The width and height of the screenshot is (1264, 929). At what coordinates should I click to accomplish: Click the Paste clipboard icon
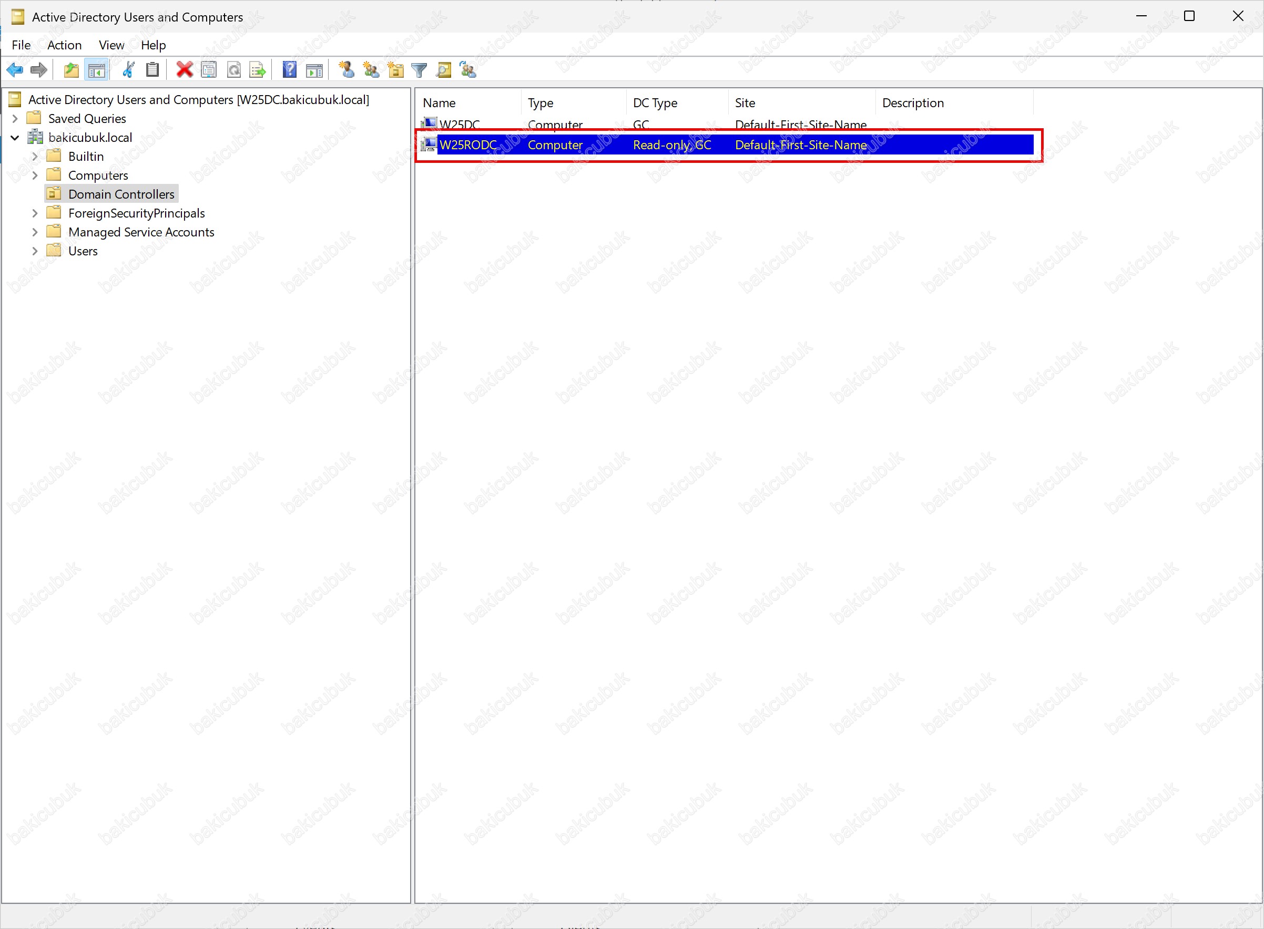152,70
